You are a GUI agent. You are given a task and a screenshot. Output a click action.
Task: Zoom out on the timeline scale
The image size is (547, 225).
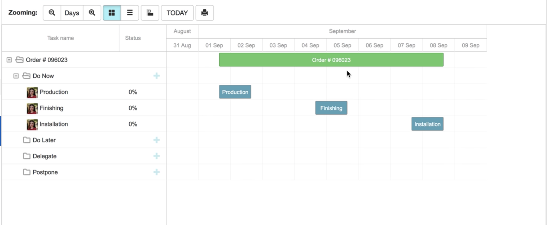coord(52,13)
